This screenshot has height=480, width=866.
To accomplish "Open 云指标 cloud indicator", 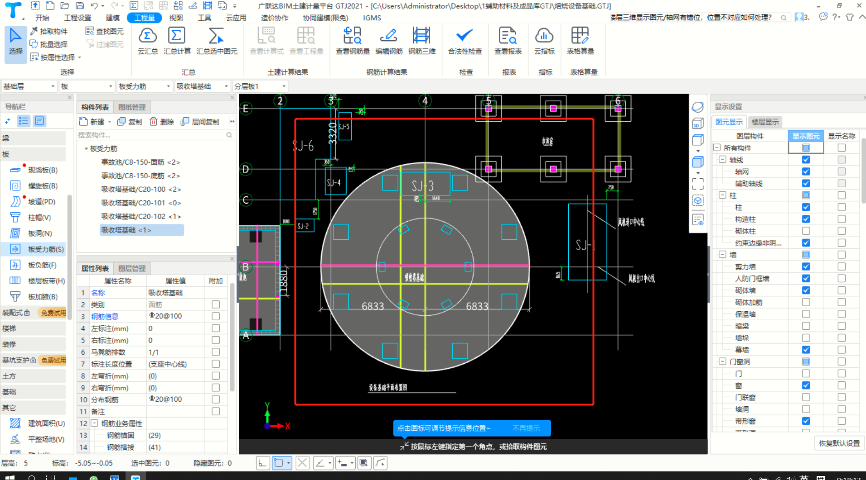I will tap(544, 41).
